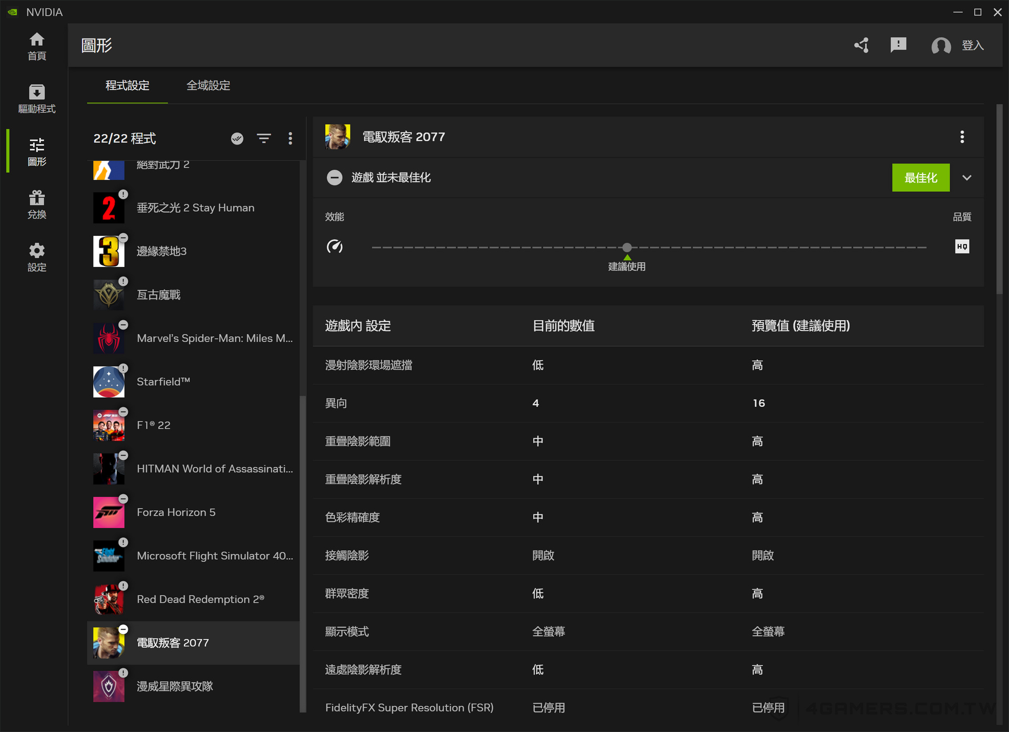Click the 22/22 程式 label

pos(125,139)
